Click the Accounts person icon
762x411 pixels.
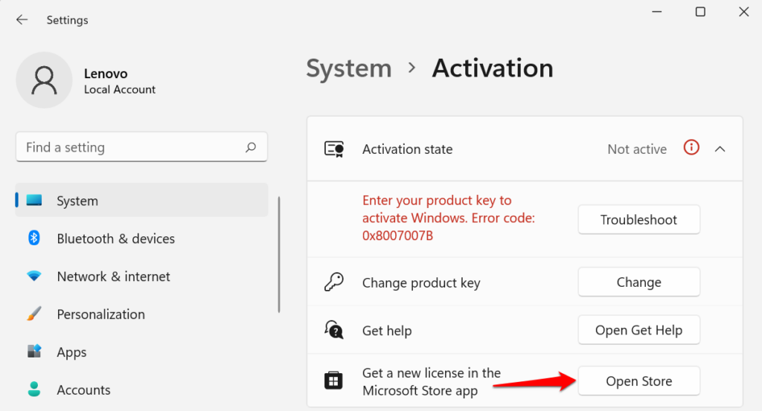34,389
